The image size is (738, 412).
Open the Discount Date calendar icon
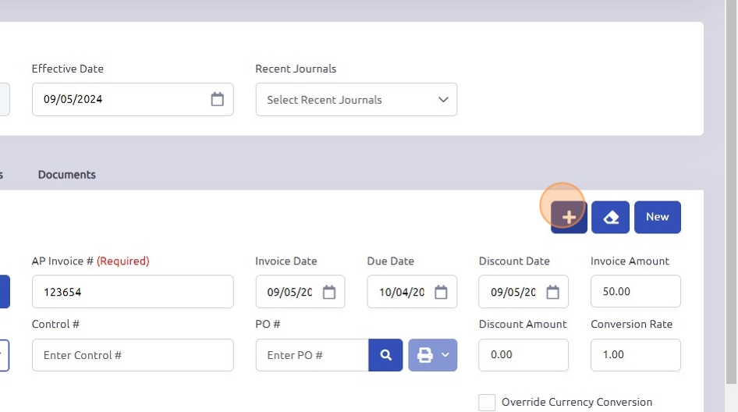click(552, 292)
